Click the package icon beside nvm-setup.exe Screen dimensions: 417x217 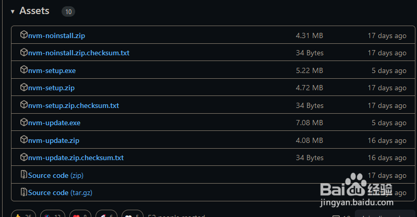point(24,69)
